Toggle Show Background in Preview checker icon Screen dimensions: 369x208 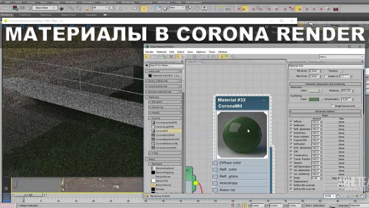tap(195, 57)
